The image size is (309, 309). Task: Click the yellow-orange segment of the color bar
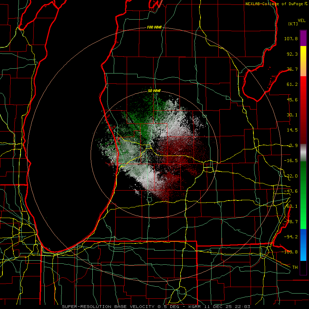[303, 61]
